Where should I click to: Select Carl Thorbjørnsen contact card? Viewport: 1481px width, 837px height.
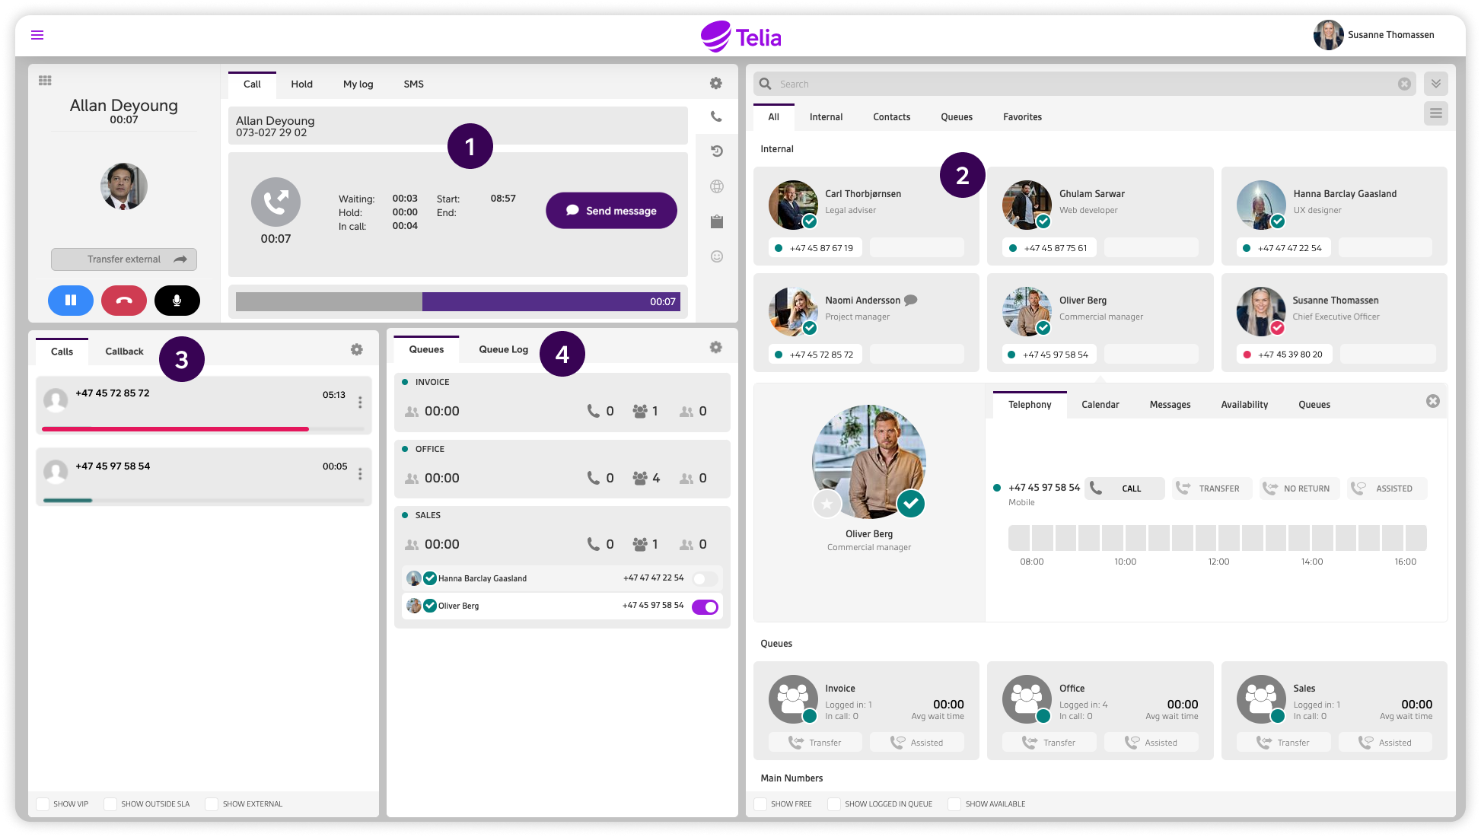pyautogui.click(x=866, y=216)
